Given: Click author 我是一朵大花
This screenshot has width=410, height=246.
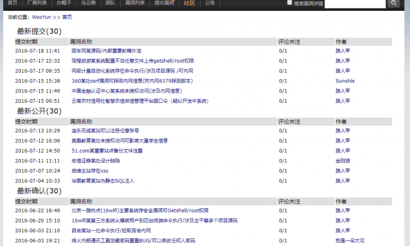Looking at the screenshot, I should pyautogui.click(x=350, y=241).
